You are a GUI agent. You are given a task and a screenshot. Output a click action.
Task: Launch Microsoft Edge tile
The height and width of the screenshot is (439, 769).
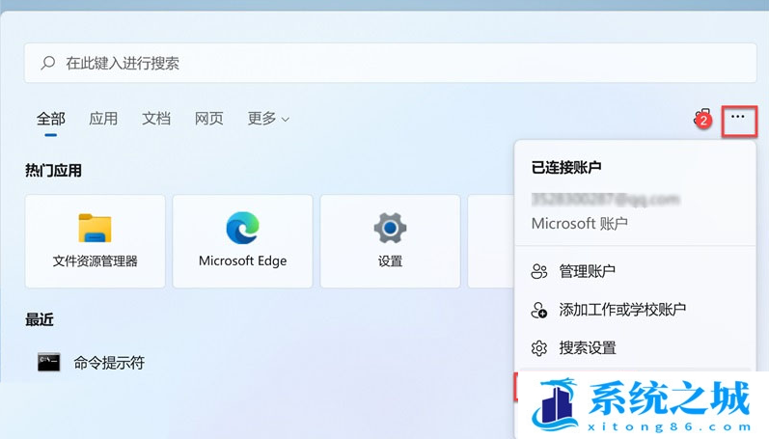click(243, 241)
